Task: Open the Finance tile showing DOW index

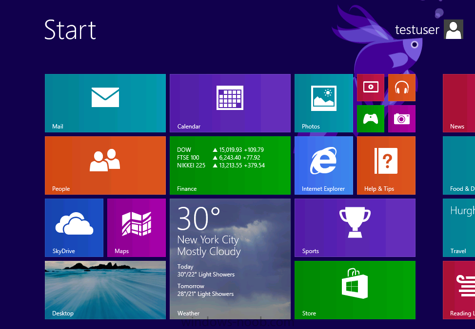Action: pos(230,165)
